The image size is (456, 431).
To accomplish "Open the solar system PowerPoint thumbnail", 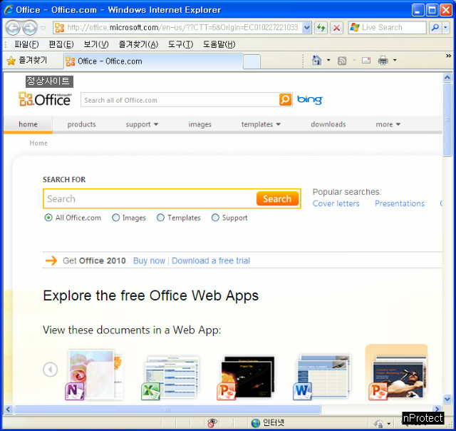I will pos(246,377).
